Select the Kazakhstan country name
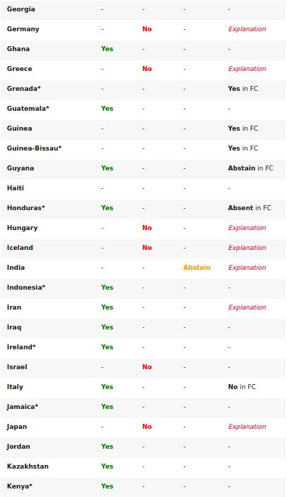Image resolution: width=287 pixels, height=497 pixels. (28, 466)
